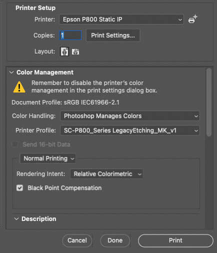Open the Rendering Intent dropdown
The height and width of the screenshot is (253, 217).
click(106, 174)
